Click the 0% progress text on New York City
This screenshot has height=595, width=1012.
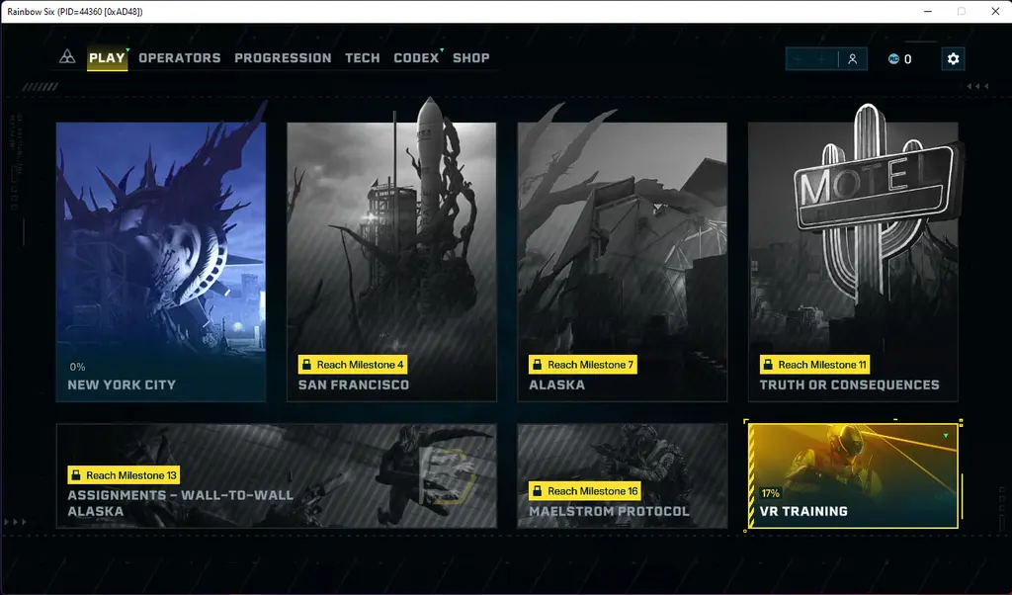point(77,367)
